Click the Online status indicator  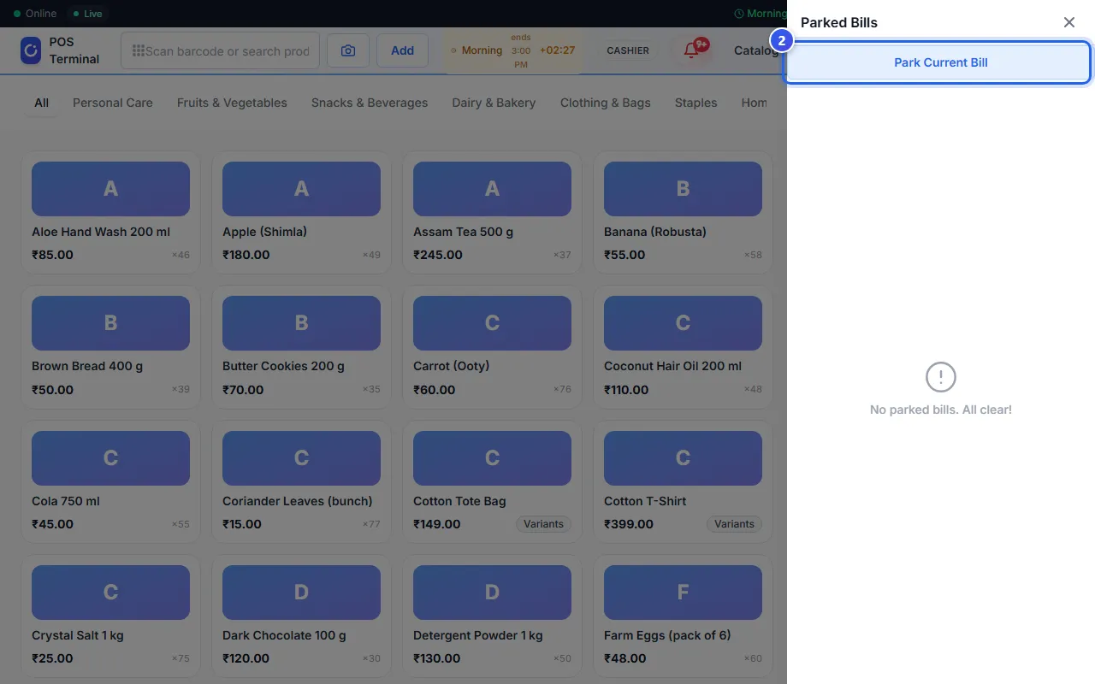(x=35, y=14)
